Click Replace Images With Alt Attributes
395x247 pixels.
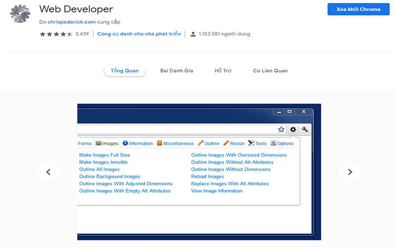click(230, 184)
